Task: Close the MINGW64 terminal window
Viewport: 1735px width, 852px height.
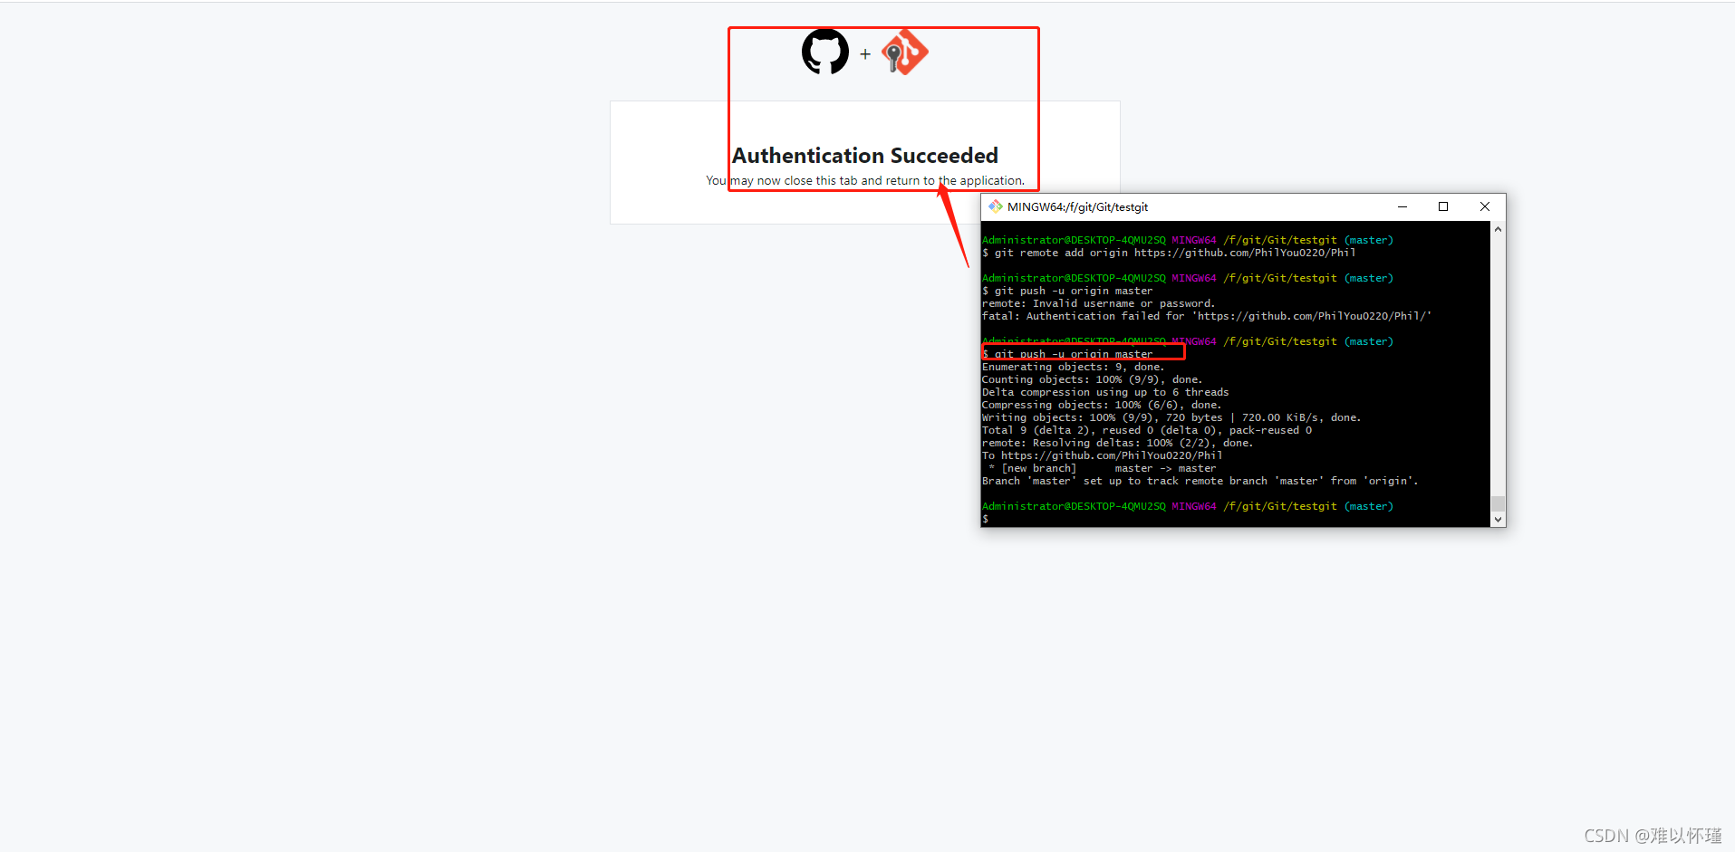Action: 1485,206
